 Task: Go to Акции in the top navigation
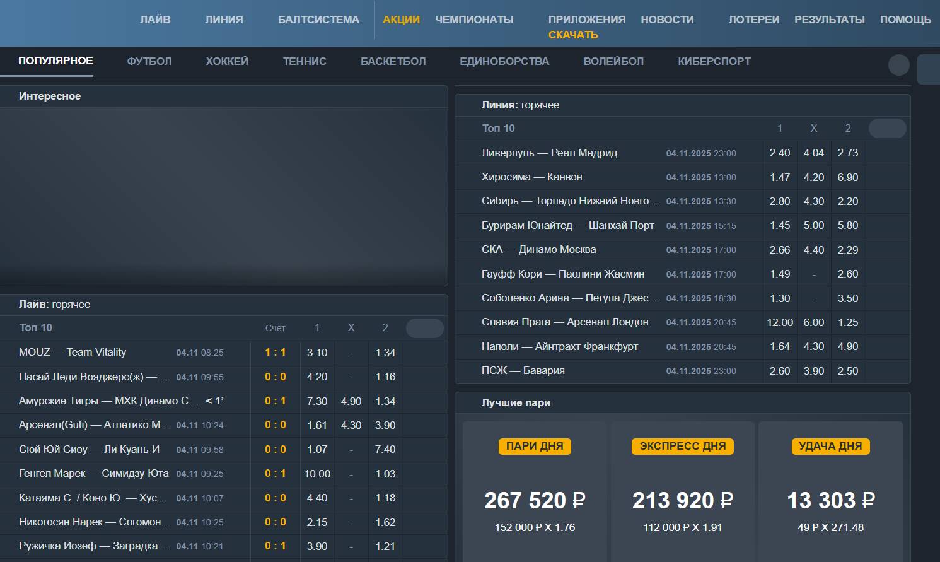tap(401, 20)
